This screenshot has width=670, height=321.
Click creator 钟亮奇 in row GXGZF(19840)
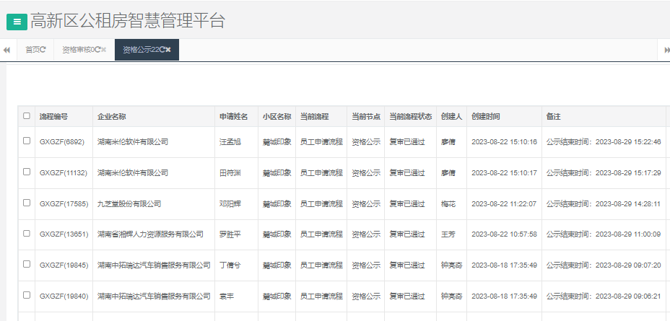(x=452, y=296)
